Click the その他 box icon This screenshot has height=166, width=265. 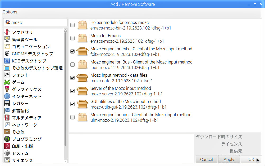tap(7, 132)
